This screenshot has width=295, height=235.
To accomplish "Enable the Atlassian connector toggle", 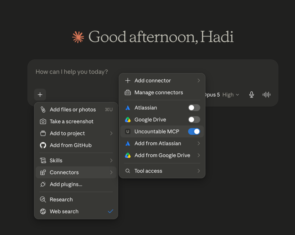I will (x=194, y=108).
